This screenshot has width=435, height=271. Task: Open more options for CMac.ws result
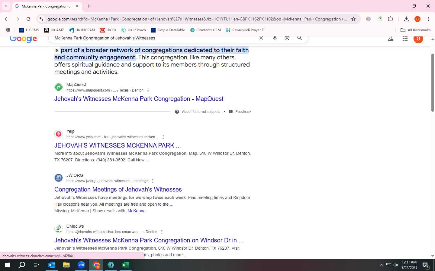[162, 232]
